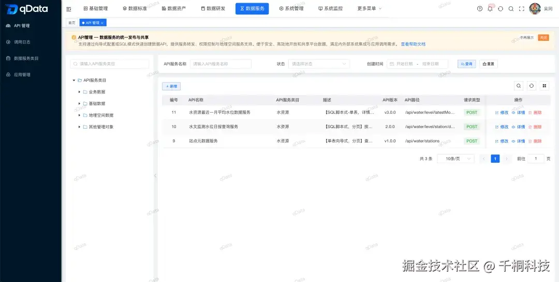The width and height of the screenshot is (559, 282).
Task: Select the /api/water/stations path cell
Action: pyautogui.click(x=422, y=141)
